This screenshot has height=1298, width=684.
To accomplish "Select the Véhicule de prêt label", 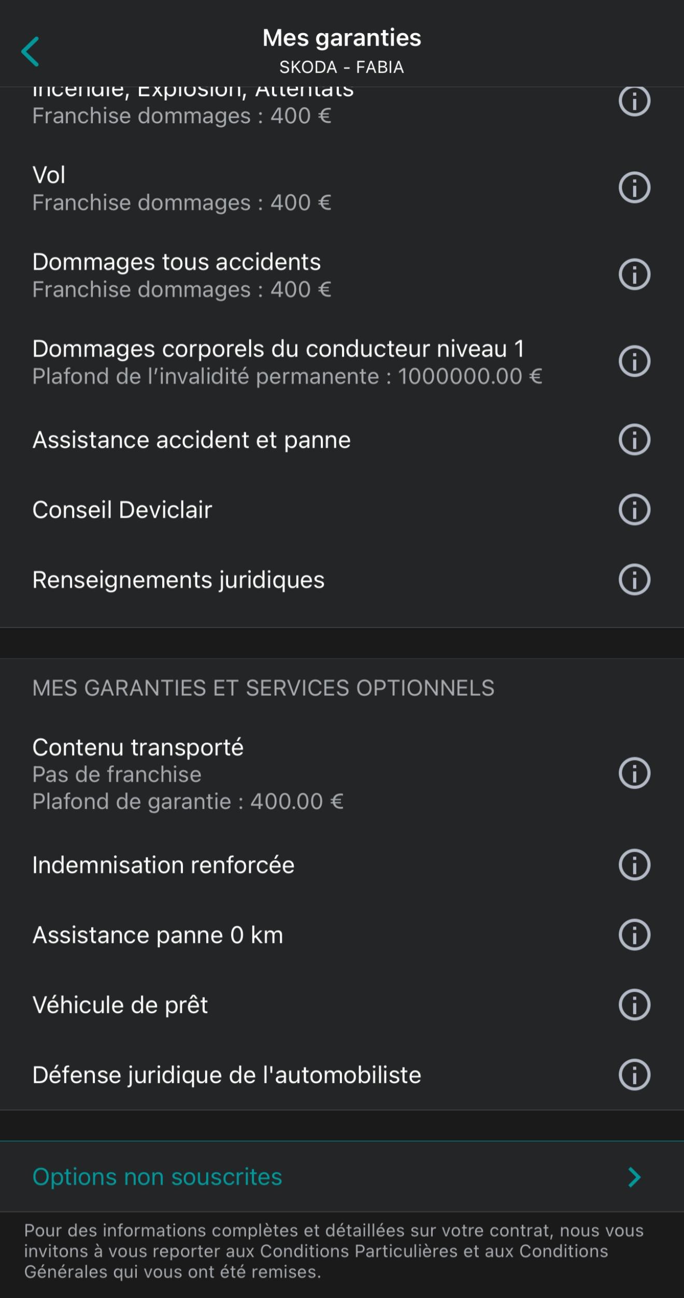I will coord(120,1005).
